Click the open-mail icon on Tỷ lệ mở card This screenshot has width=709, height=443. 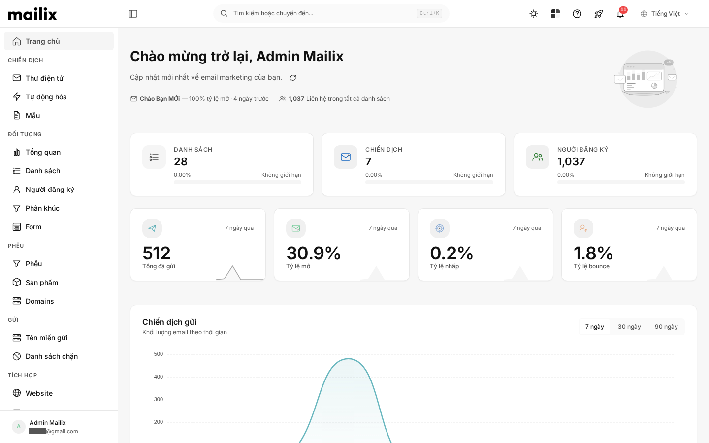(x=296, y=228)
